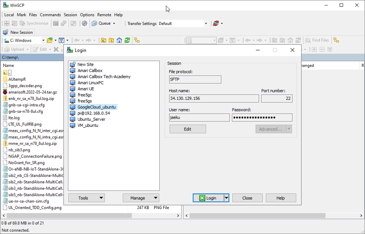This screenshot has width=365, height=234.
Task: Click the Password field
Action: 262,118
